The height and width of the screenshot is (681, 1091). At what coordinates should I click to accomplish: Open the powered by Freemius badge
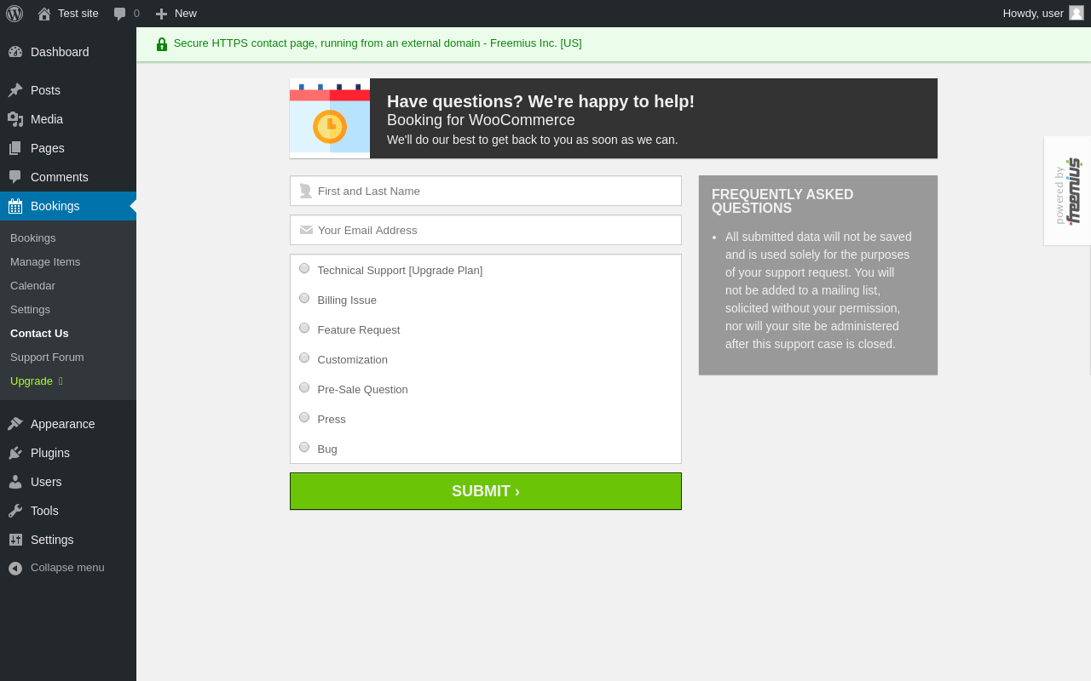click(1067, 191)
